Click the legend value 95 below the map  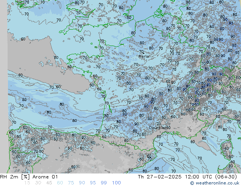click(x=93, y=183)
